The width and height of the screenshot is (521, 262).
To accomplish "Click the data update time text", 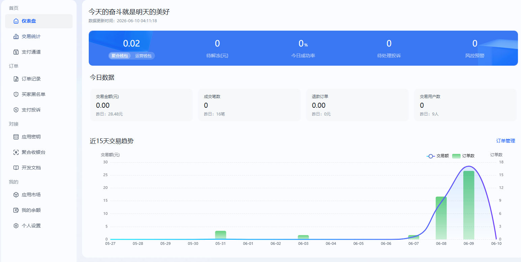I will 123,21.
